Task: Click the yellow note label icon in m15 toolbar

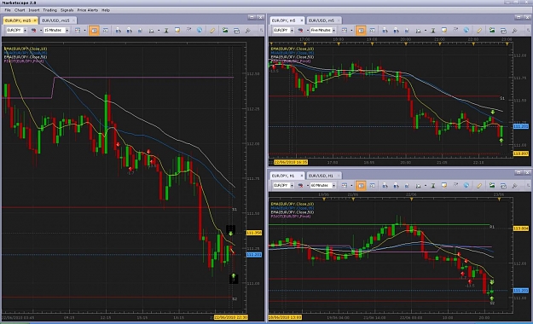Action: click(177, 31)
